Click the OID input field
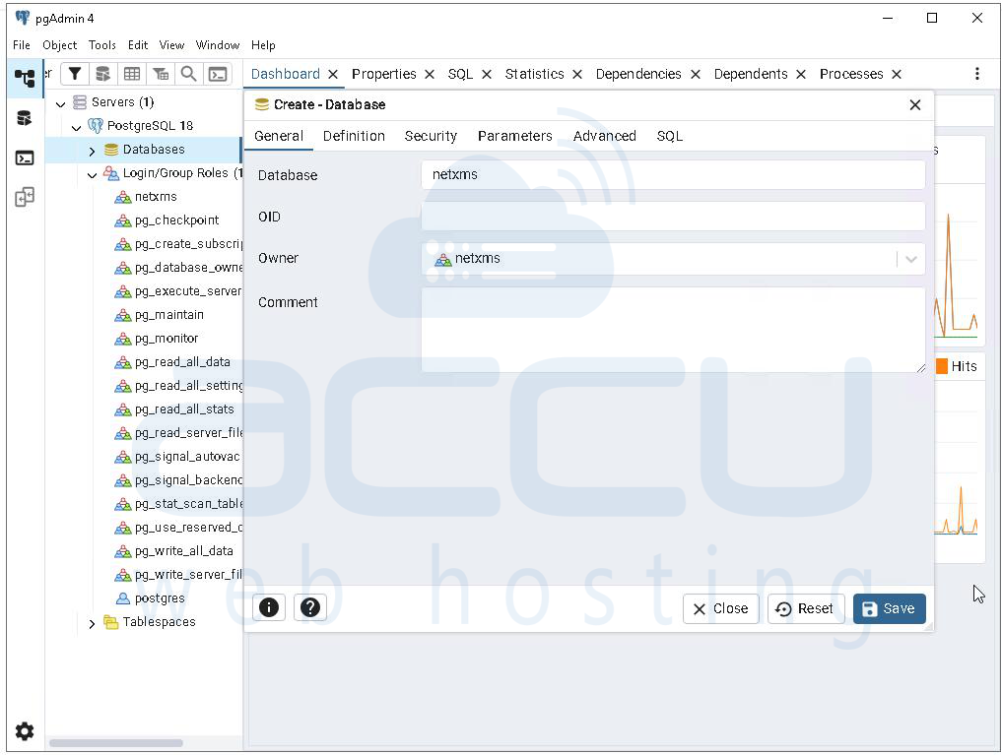This screenshot has height=755, width=1002. pos(673,217)
